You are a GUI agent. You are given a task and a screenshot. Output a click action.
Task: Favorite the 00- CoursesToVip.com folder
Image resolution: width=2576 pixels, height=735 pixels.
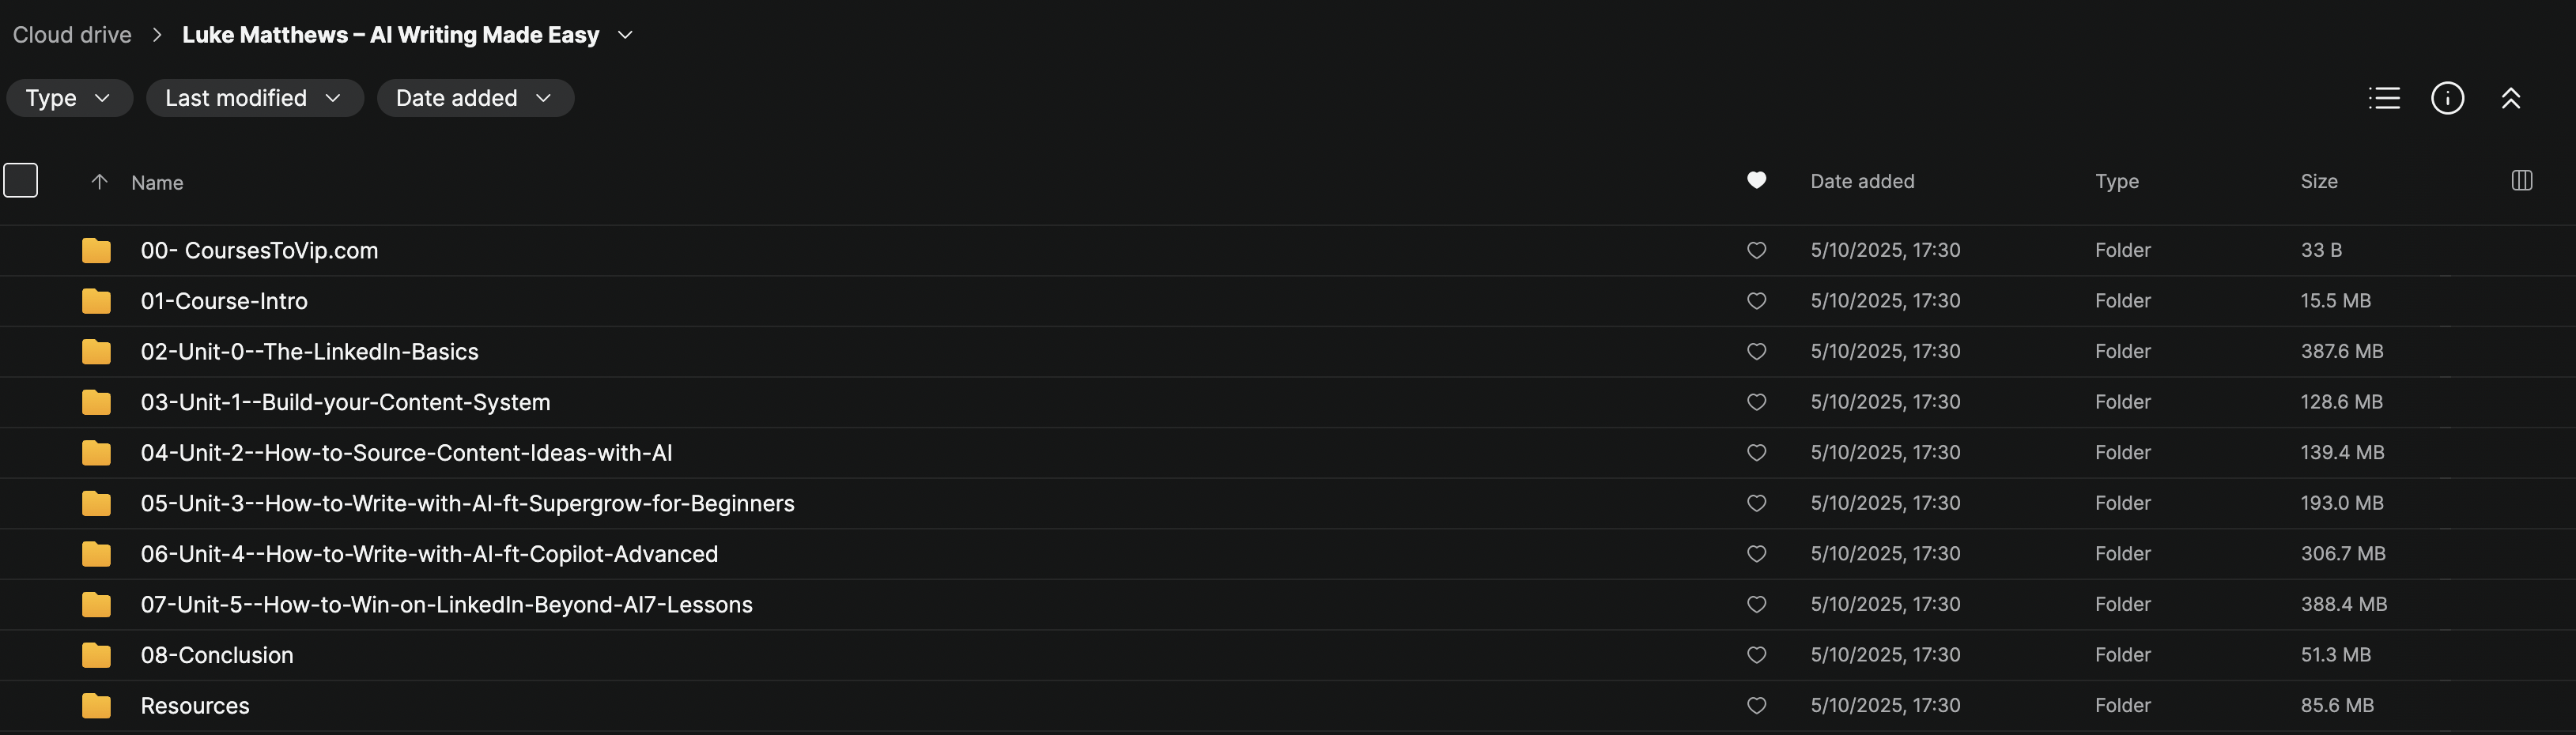click(x=1756, y=250)
